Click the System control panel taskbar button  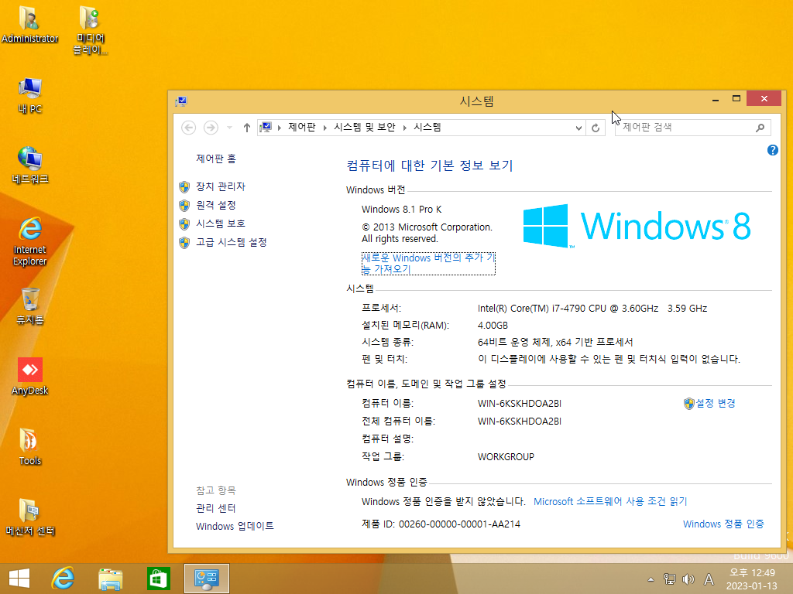206,579
